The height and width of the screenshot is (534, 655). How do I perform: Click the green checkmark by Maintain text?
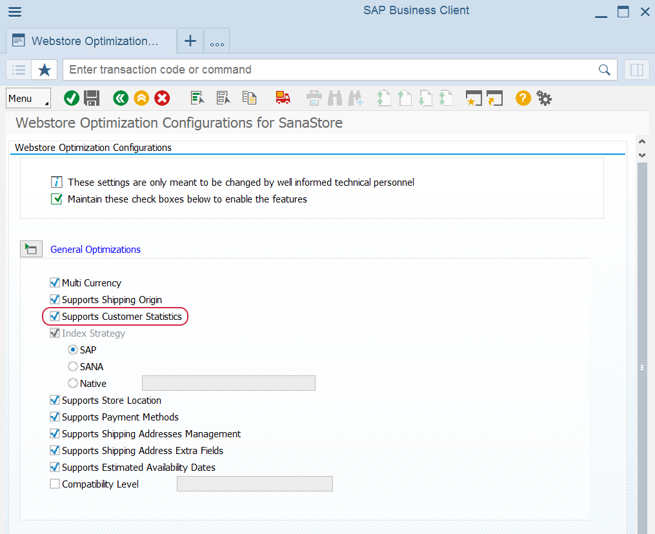click(56, 199)
